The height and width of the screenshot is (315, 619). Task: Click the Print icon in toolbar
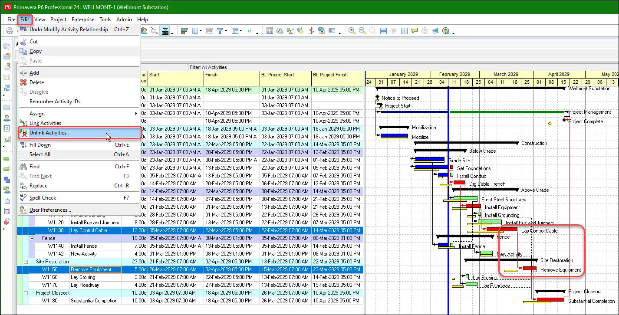tap(9, 31)
